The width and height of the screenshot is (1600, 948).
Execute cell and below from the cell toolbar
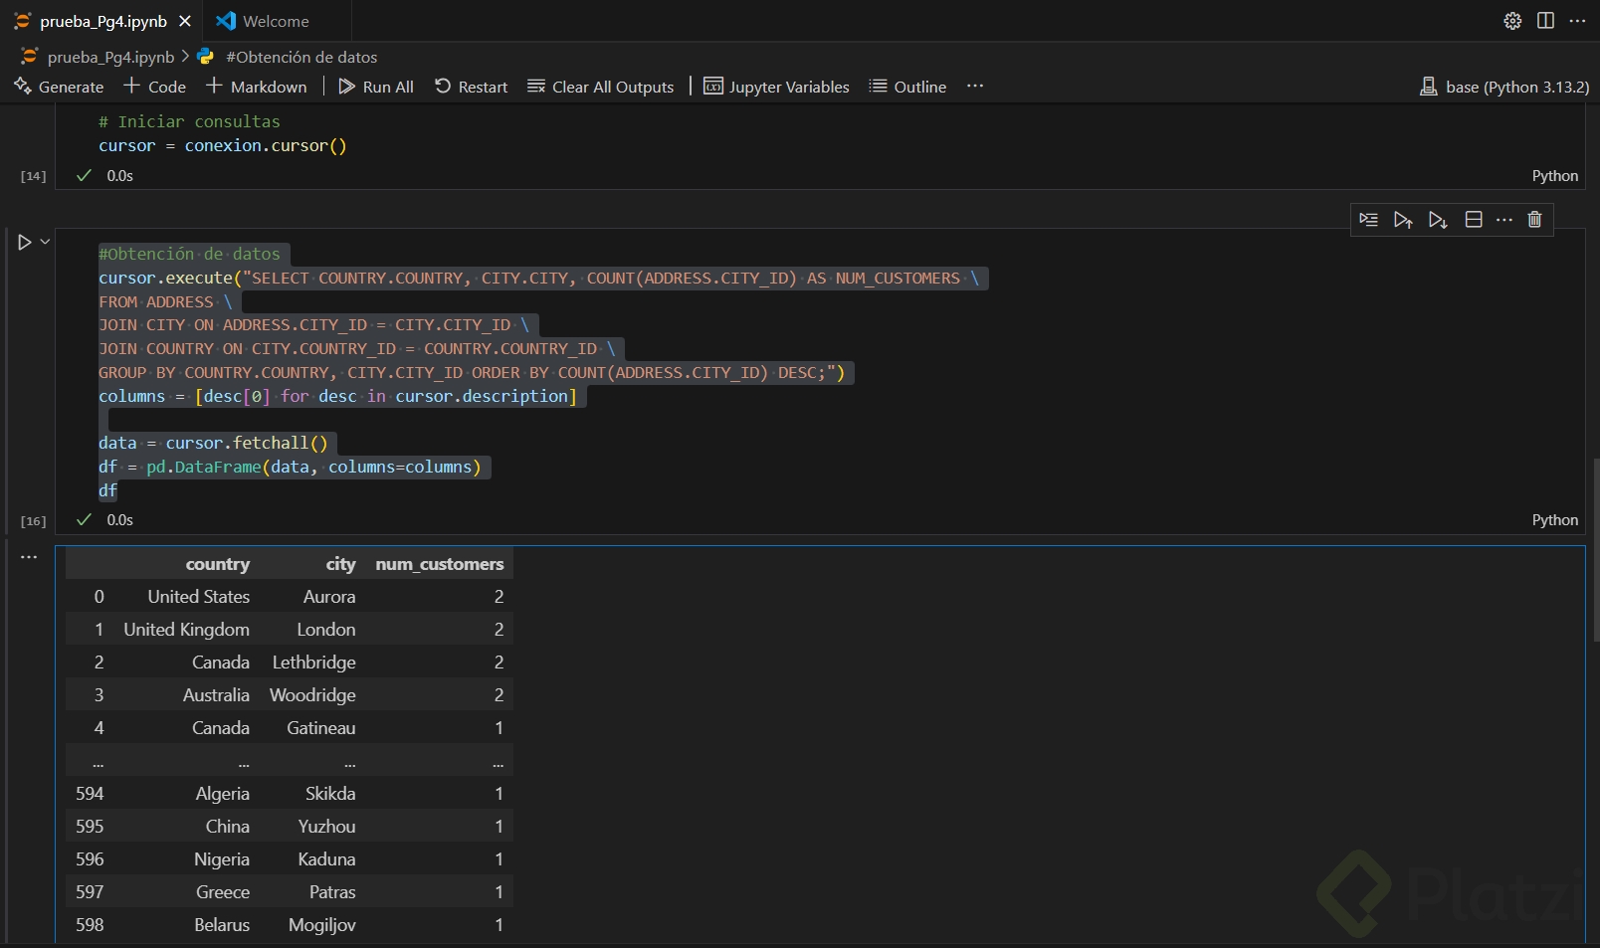coord(1438,220)
